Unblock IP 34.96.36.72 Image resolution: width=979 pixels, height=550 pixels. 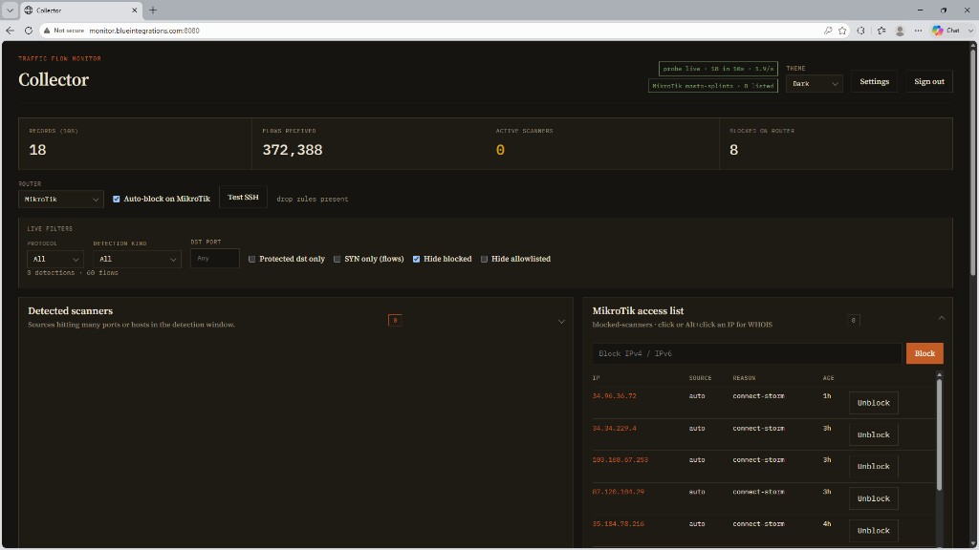click(x=874, y=403)
